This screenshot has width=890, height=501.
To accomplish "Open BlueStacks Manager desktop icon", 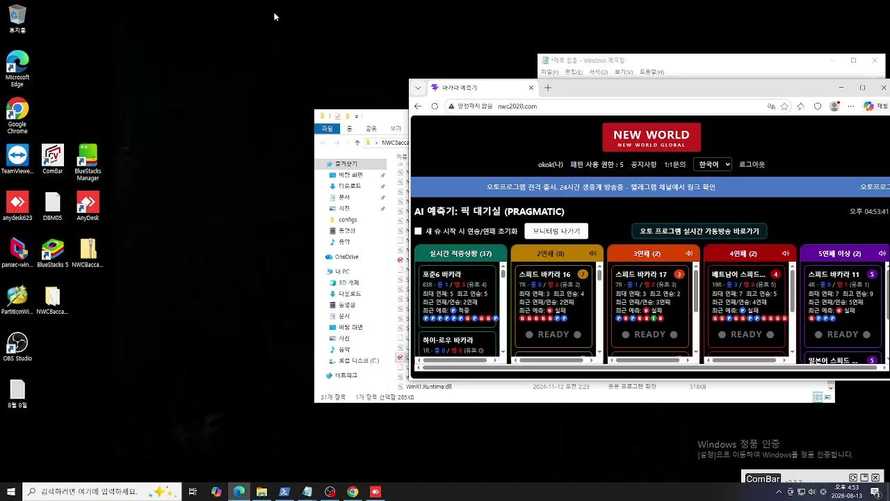I will click(x=88, y=162).
